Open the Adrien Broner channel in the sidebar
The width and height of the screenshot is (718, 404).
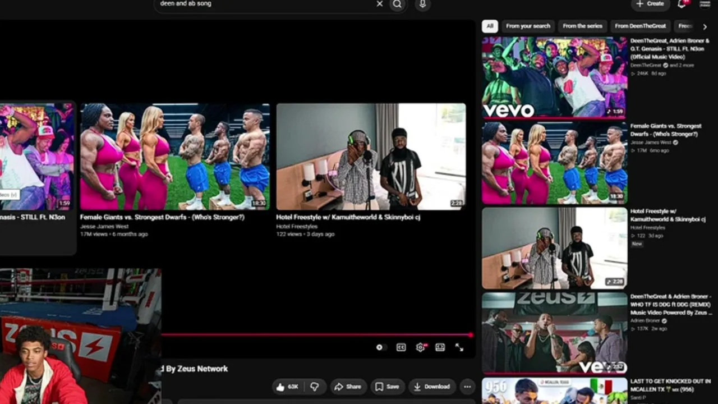coord(646,321)
